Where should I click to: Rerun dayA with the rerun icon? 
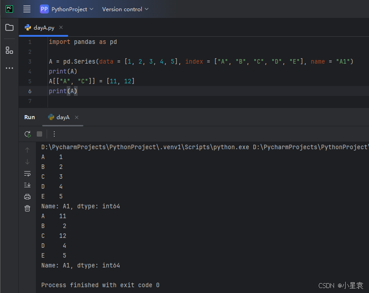tap(27, 134)
